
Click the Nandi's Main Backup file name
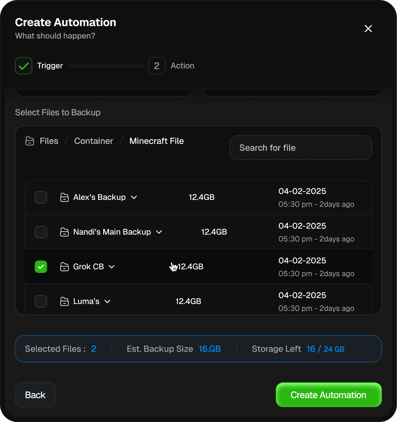112,232
